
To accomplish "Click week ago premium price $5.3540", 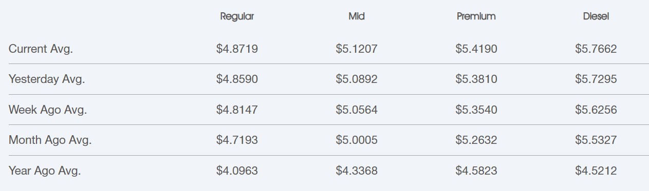I will (476, 110).
